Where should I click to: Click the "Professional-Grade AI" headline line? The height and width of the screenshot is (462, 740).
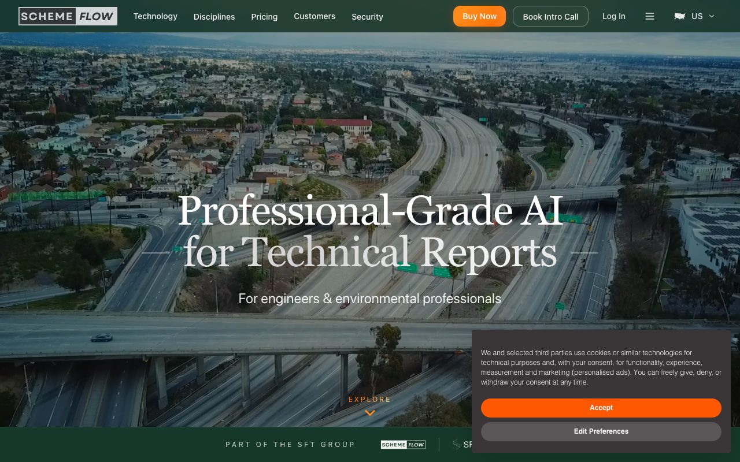[371, 211]
